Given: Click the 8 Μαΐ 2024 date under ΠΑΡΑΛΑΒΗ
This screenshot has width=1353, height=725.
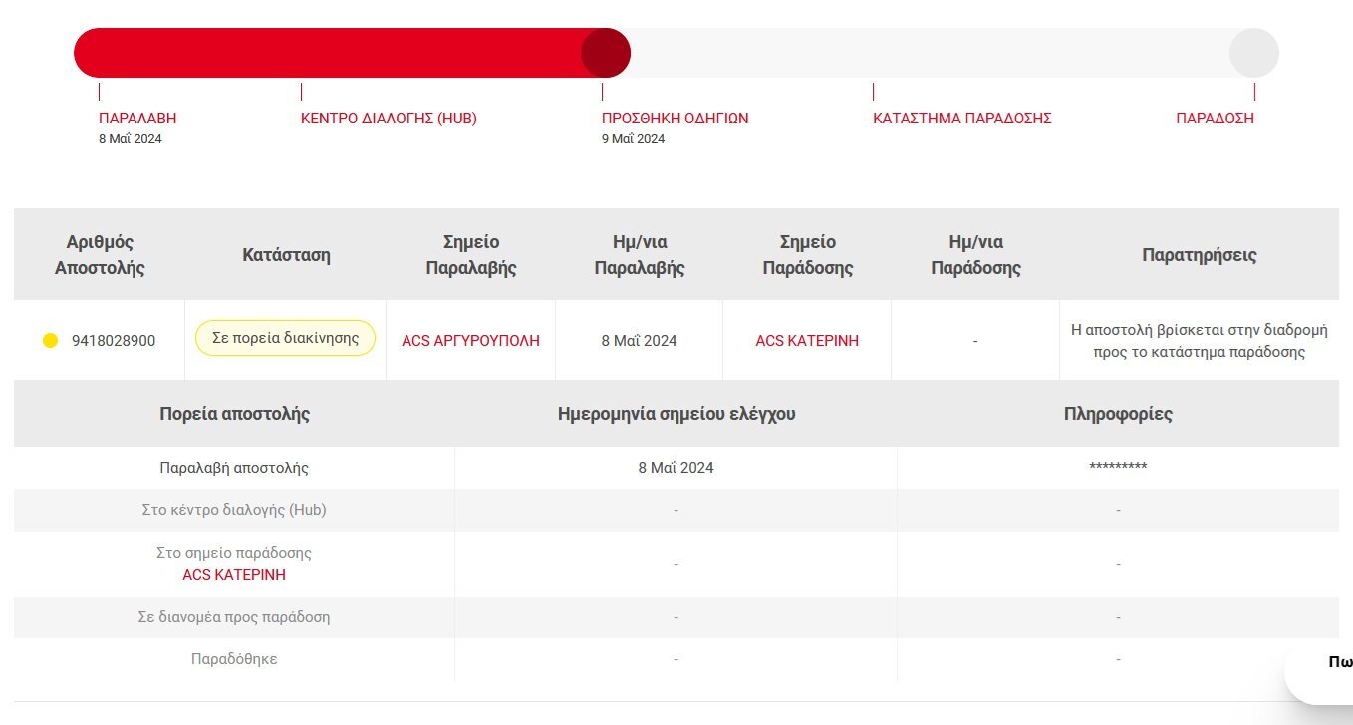Looking at the screenshot, I should (x=131, y=139).
